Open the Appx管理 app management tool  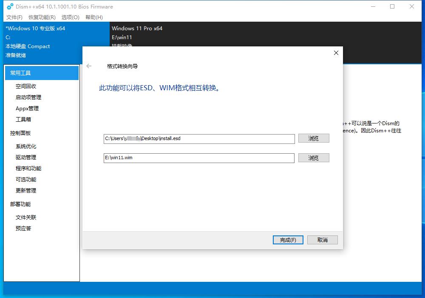click(26, 108)
